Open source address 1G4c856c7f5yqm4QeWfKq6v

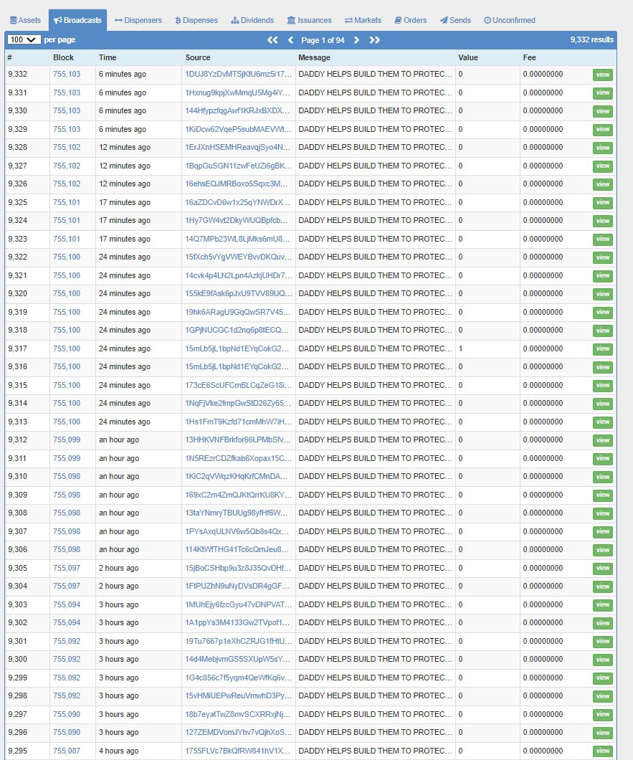click(x=239, y=678)
